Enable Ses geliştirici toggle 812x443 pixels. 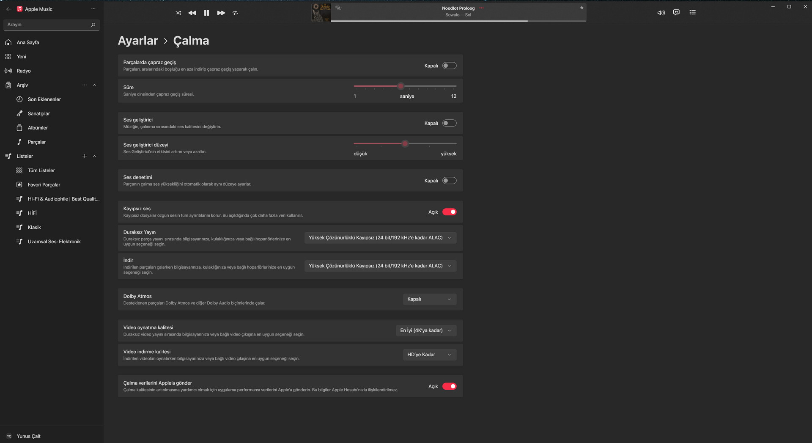pos(449,123)
